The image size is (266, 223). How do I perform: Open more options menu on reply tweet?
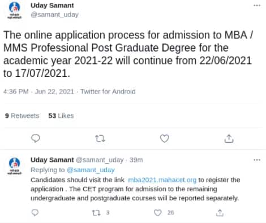[257, 160]
